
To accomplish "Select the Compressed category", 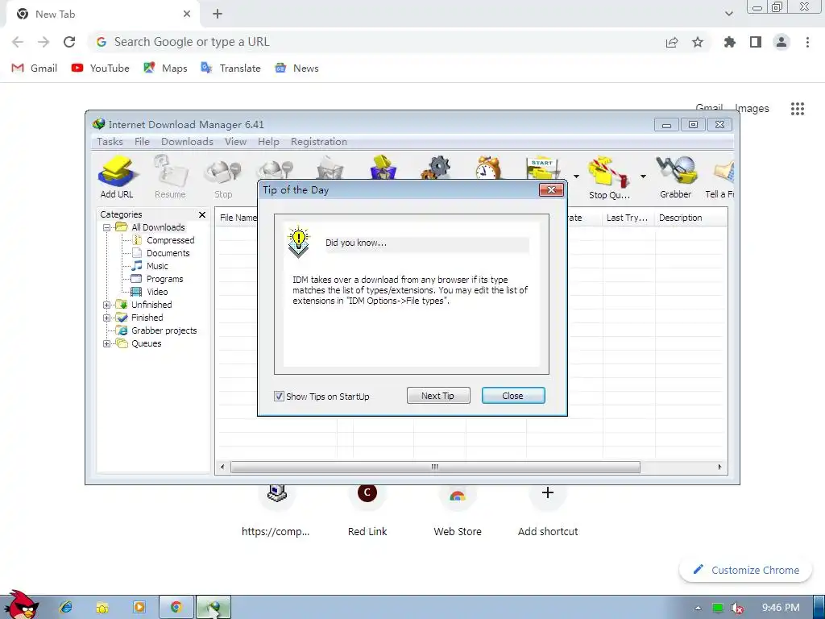I will (x=170, y=240).
